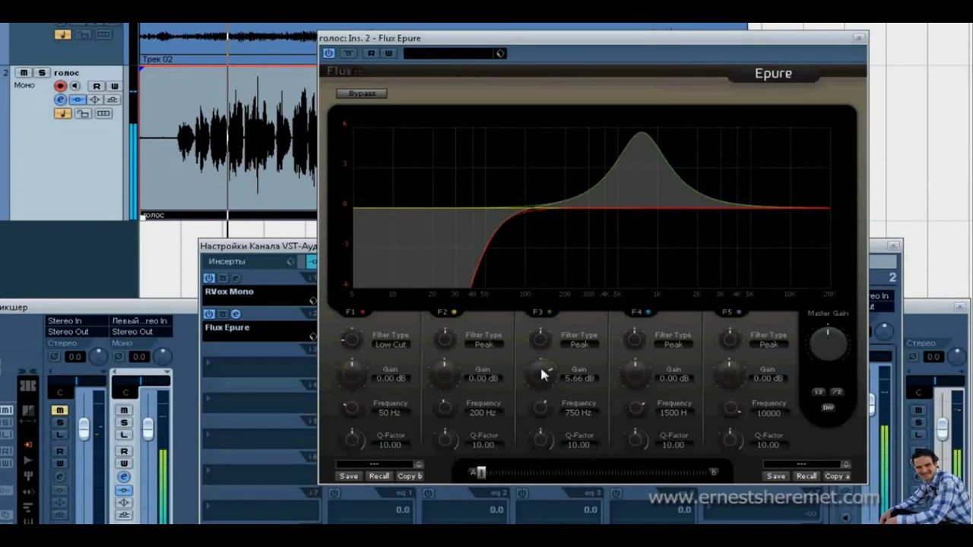Save preset slot B with right Save button
This screenshot has height=547, width=973.
pyautogui.click(x=776, y=476)
